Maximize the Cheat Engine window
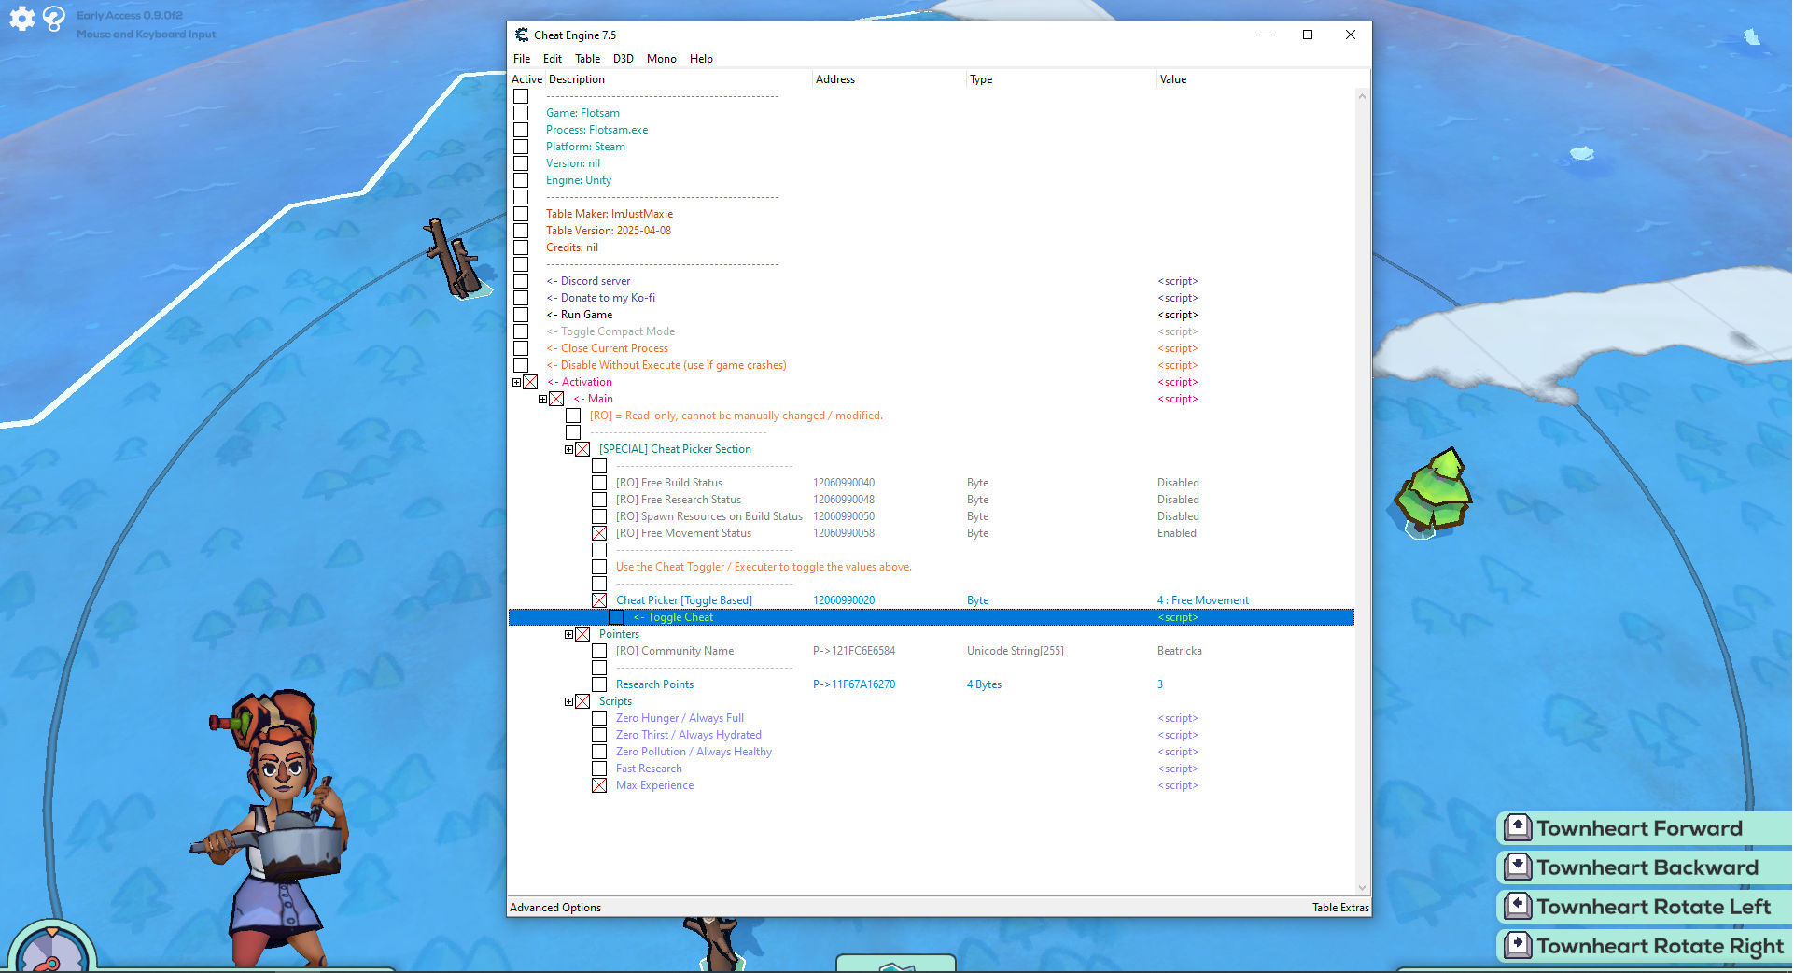The height and width of the screenshot is (973, 1794). (1308, 35)
